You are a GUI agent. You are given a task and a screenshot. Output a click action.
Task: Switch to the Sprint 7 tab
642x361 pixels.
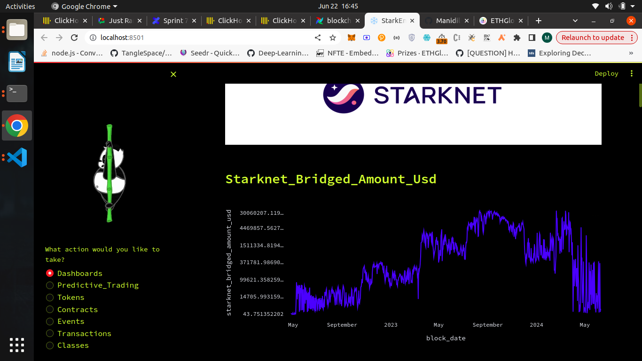174,21
